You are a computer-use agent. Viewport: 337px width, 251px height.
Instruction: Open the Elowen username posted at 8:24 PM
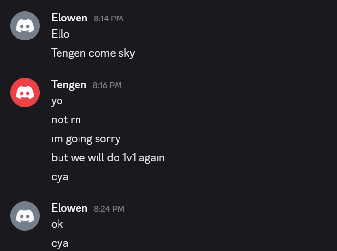[69, 208]
